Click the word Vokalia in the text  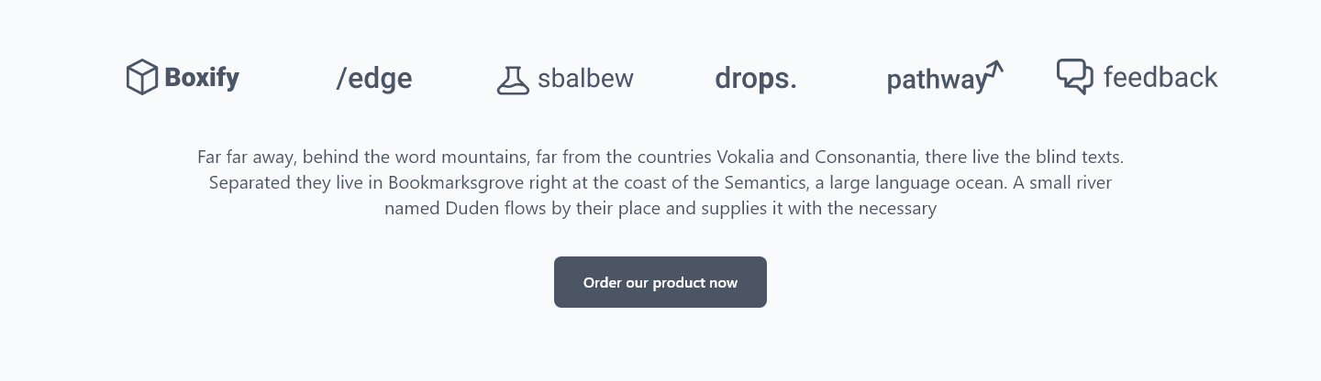point(746,157)
